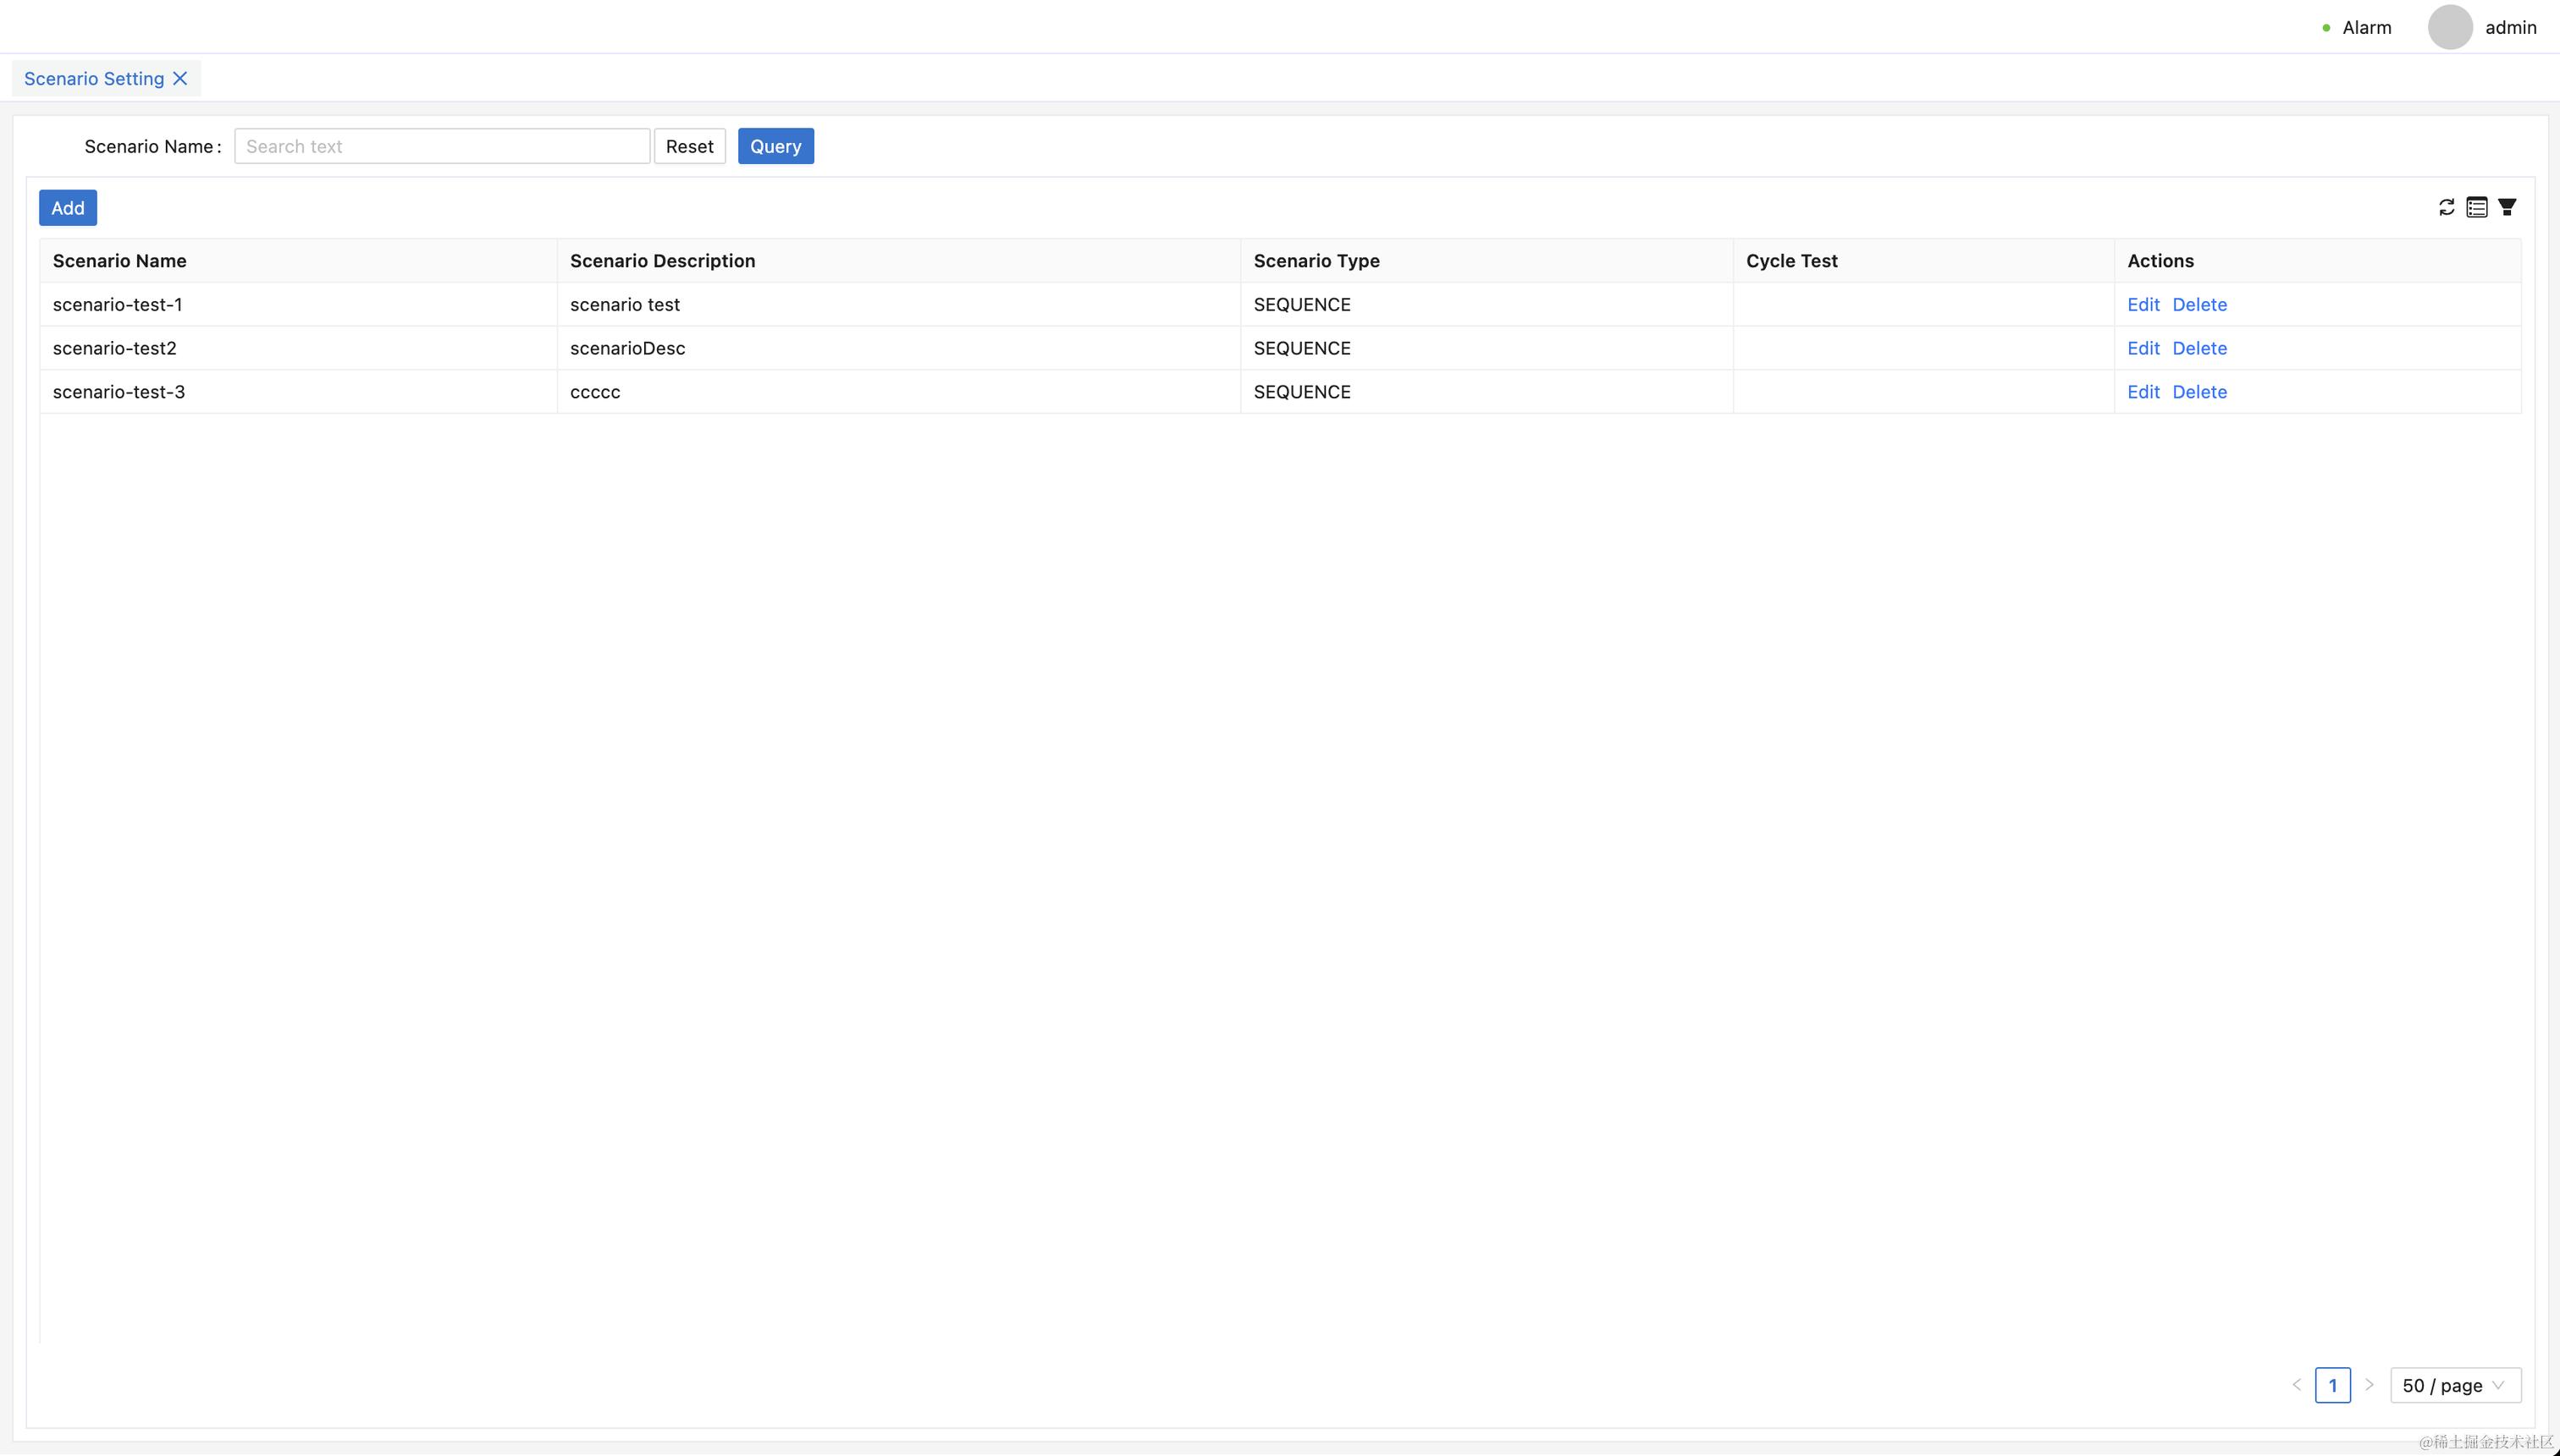Edit scenario-test-1 row

coord(2142,304)
